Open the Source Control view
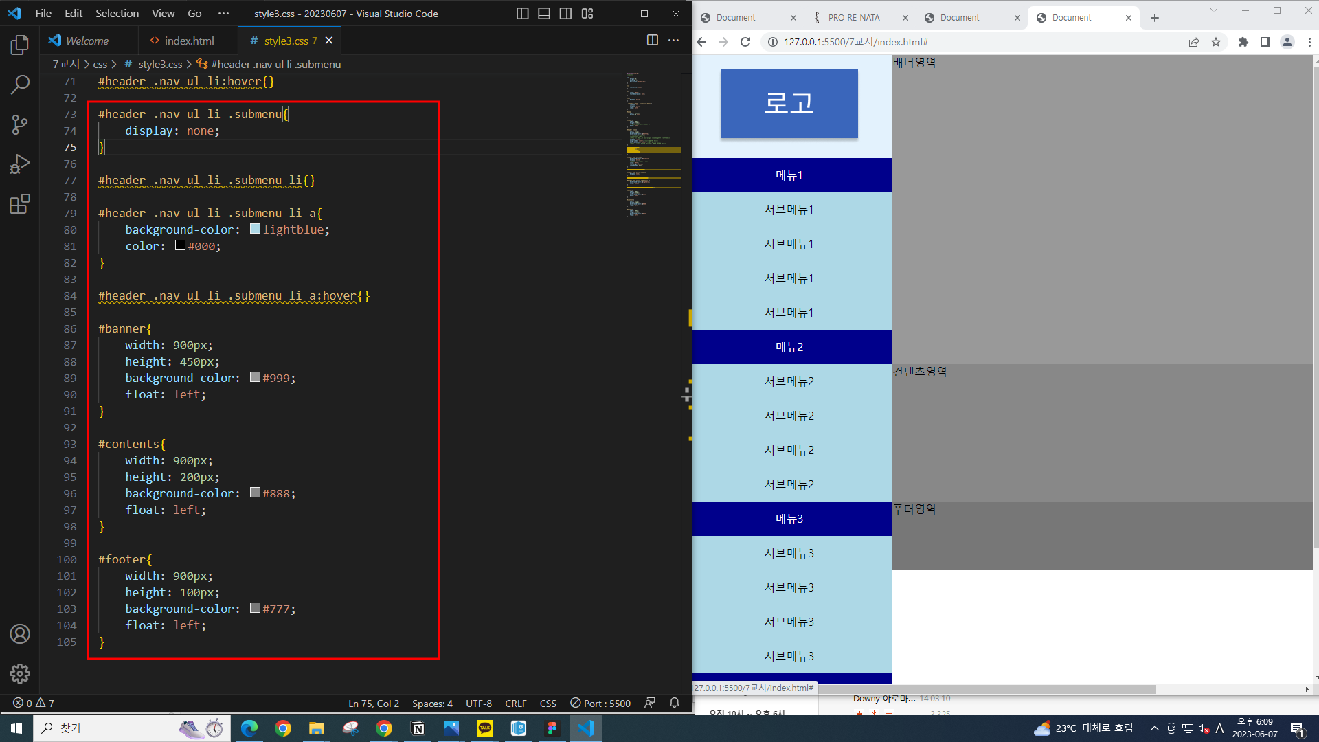This screenshot has height=742, width=1319. pyautogui.click(x=20, y=124)
